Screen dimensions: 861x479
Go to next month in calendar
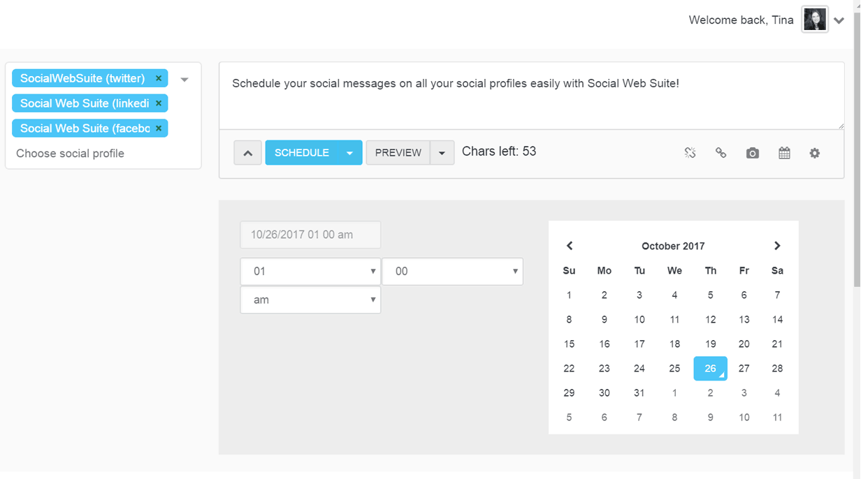tap(777, 246)
